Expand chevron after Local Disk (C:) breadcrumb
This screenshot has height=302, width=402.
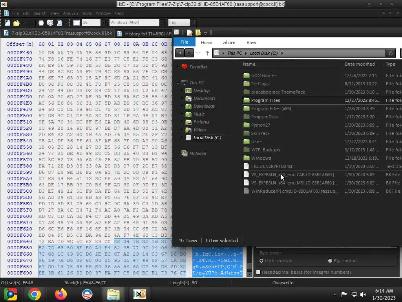click(282, 53)
